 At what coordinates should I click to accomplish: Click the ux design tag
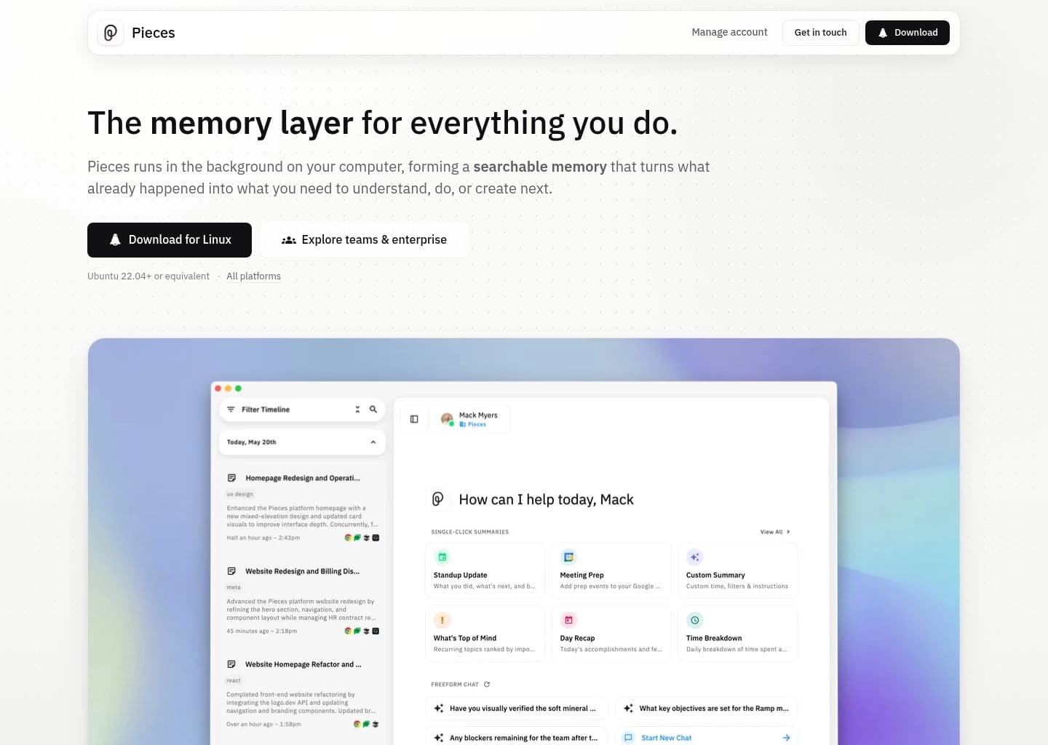240,494
